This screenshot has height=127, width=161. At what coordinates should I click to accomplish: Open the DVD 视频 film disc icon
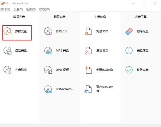48,70
